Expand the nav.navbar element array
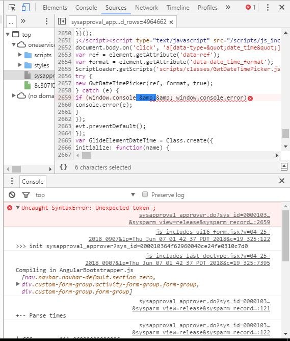The image size is (290, 341). pyautogui.click(x=18, y=284)
